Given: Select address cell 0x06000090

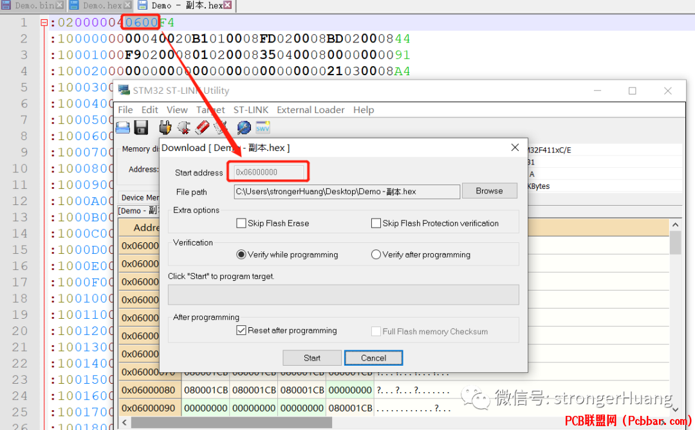Looking at the screenshot, I should [149, 408].
